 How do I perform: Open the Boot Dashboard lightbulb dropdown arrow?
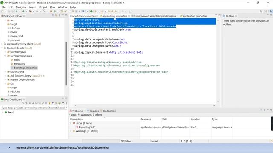[53, 103]
